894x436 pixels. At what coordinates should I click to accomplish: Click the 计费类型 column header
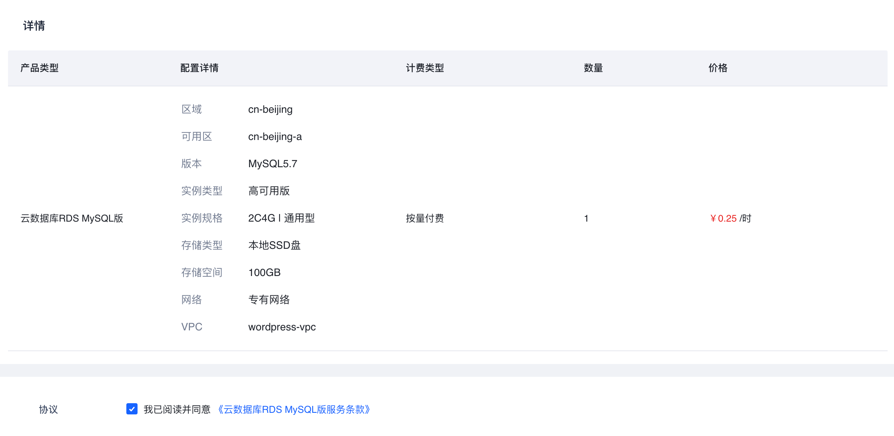click(425, 68)
